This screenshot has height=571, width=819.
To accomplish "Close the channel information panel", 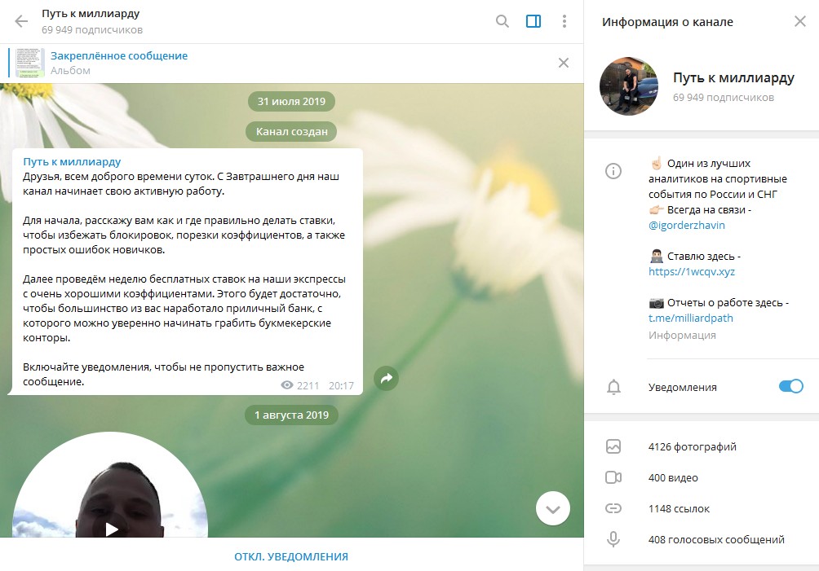I will [x=799, y=21].
